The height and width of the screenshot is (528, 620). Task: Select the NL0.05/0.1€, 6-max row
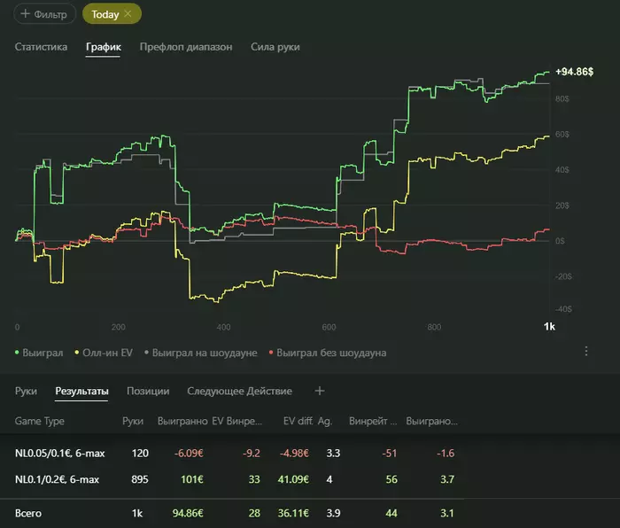tap(232, 453)
